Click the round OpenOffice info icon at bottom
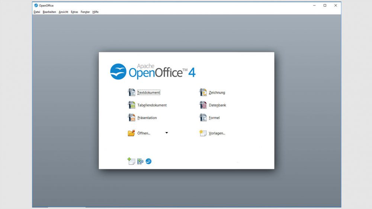Screen dimensions: 372x209 click(148, 161)
